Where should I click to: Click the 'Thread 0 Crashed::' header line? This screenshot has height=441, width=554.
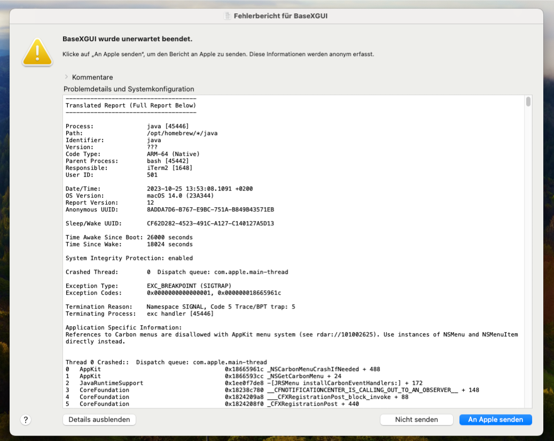[x=166, y=362]
